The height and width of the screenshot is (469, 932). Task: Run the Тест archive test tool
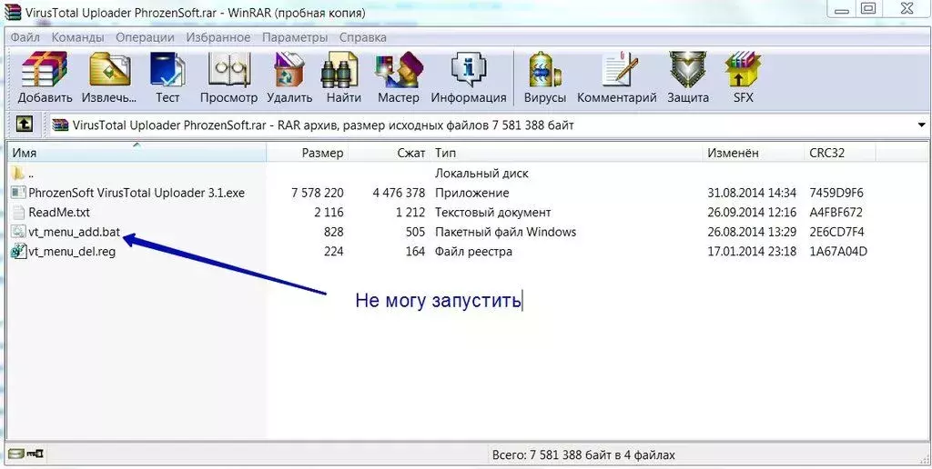tap(167, 70)
